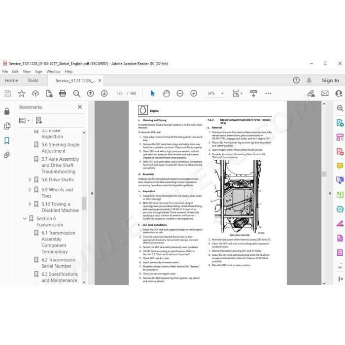Open the Window menu
Image resolution: width=345 pixels, height=345 pixels.
pyautogui.click(x=53, y=71)
